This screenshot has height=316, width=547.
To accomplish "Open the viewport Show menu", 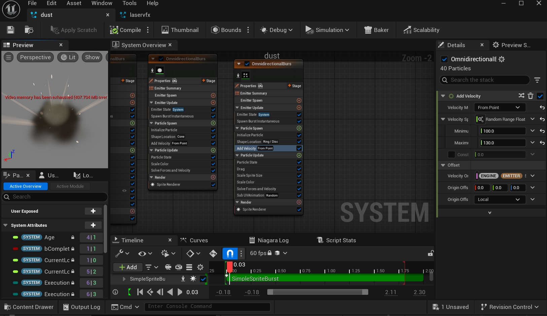I will coord(92,57).
